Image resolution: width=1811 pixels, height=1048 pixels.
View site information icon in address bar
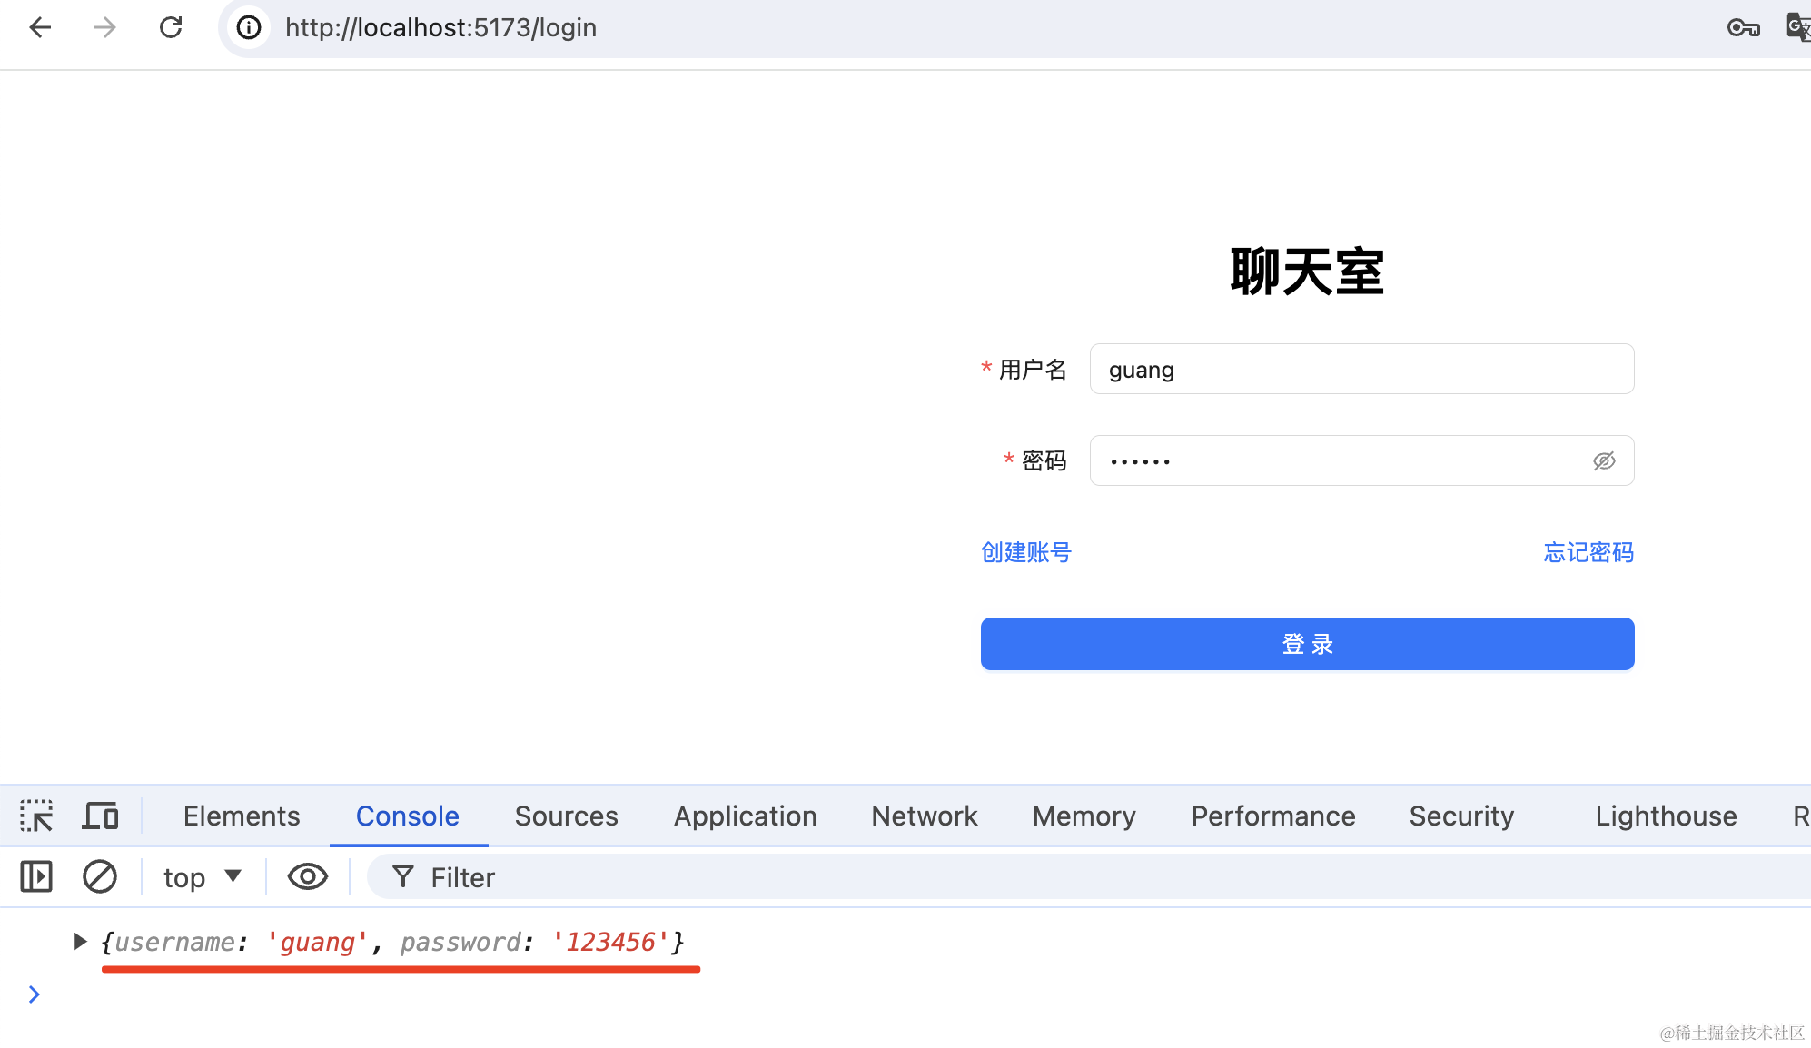pos(249,27)
